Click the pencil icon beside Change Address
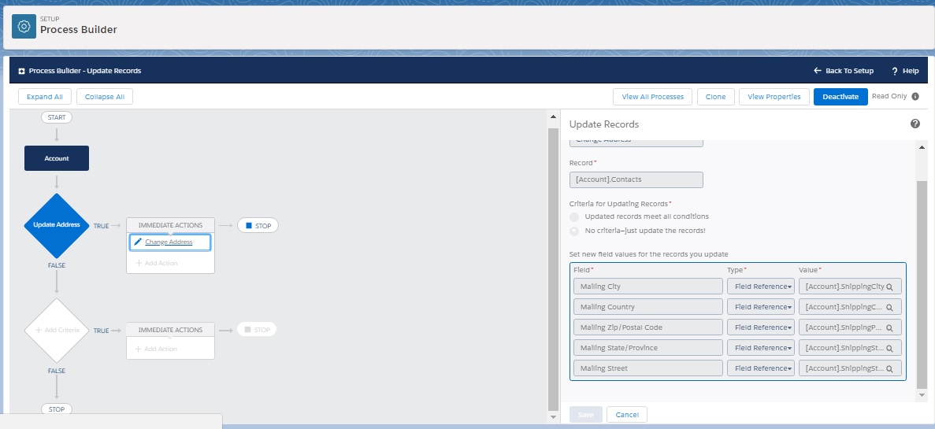The height and width of the screenshot is (429, 935). click(x=138, y=242)
